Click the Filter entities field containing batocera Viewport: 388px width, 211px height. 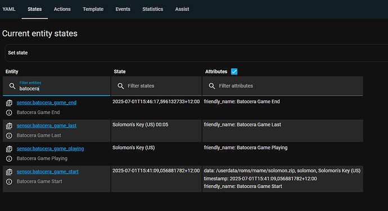tap(56, 86)
